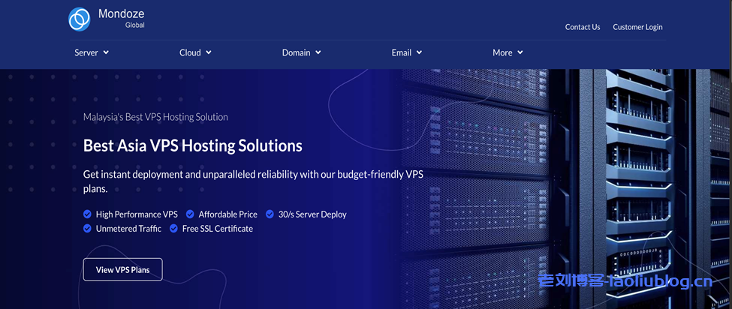This screenshot has width=732, height=309.
Task: Expand the More dropdown chevron
Action: (520, 52)
